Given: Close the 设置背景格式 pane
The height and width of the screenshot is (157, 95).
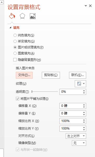Looking at the screenshot, I should tap(90, 6).
